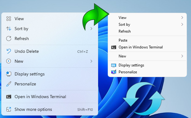191x118 pixels.
Task: Click the Shift+F10 shortcut text
Action: [85, 110]
